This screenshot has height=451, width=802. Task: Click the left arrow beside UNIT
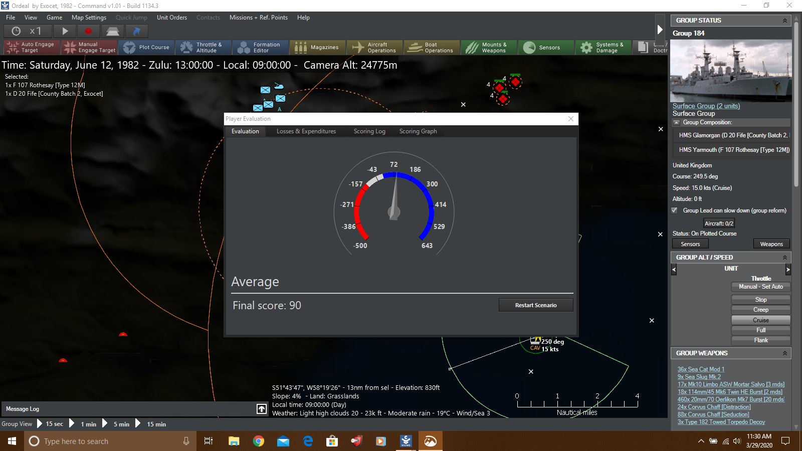[674, 270]
